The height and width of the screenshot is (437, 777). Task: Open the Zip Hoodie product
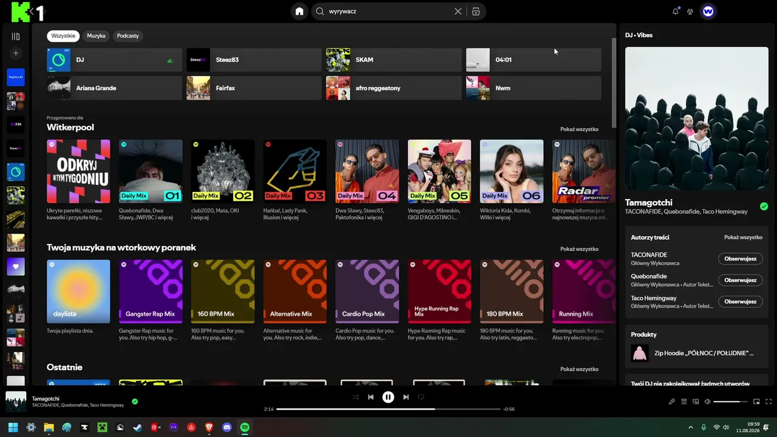697,353
